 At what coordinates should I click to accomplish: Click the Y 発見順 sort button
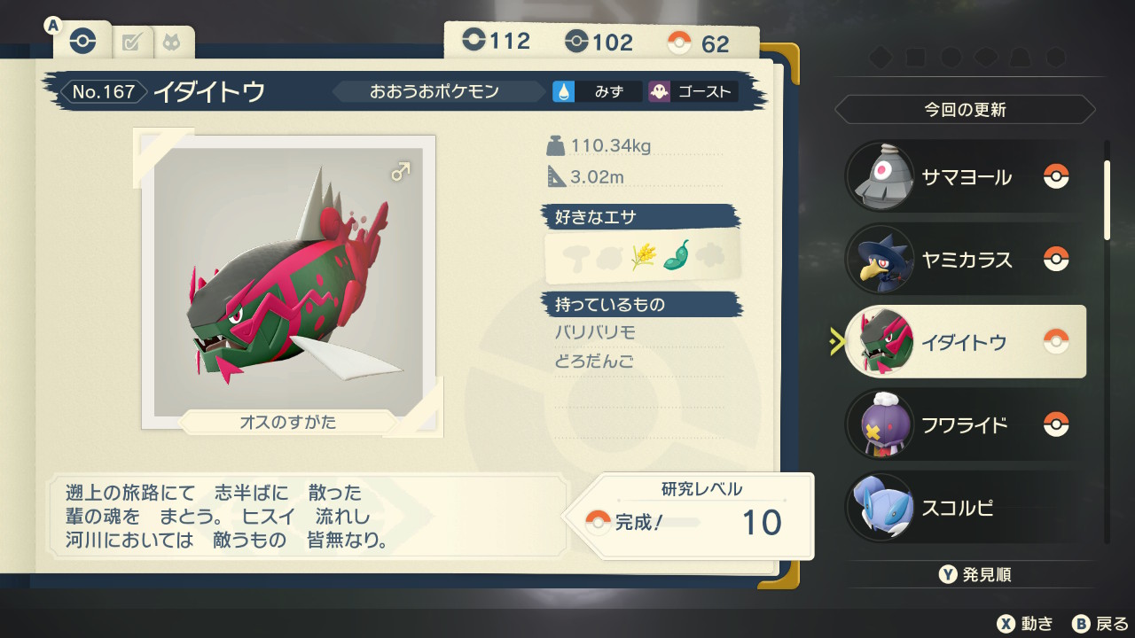tap(975, 575)
